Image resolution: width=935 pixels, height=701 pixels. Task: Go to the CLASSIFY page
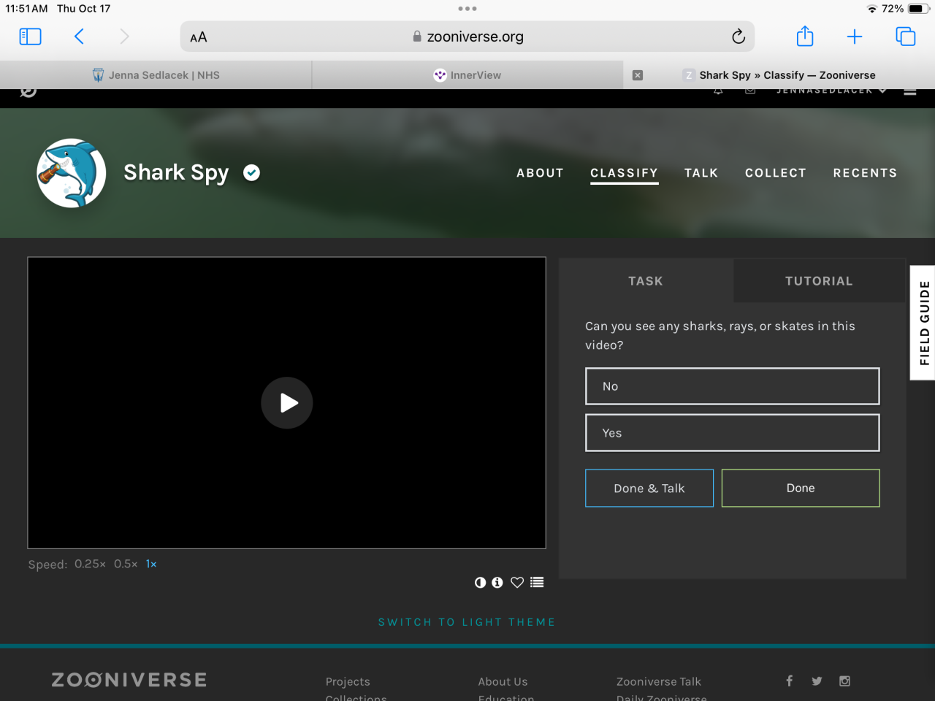625,173
